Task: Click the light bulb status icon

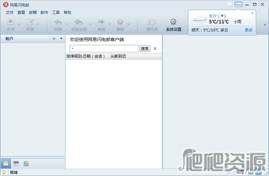Action: [x=4, y=172]
